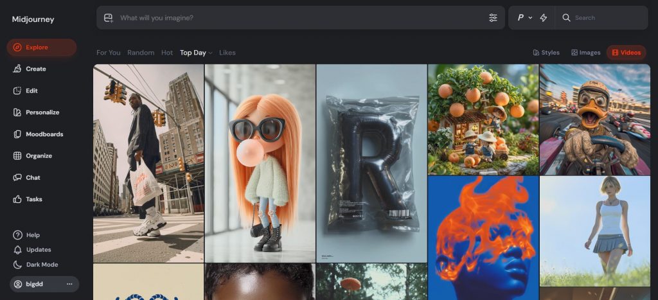Open the blonde girl in skirt image
Viewport: 658px width, 300px height.
click(x=595, y=231)
